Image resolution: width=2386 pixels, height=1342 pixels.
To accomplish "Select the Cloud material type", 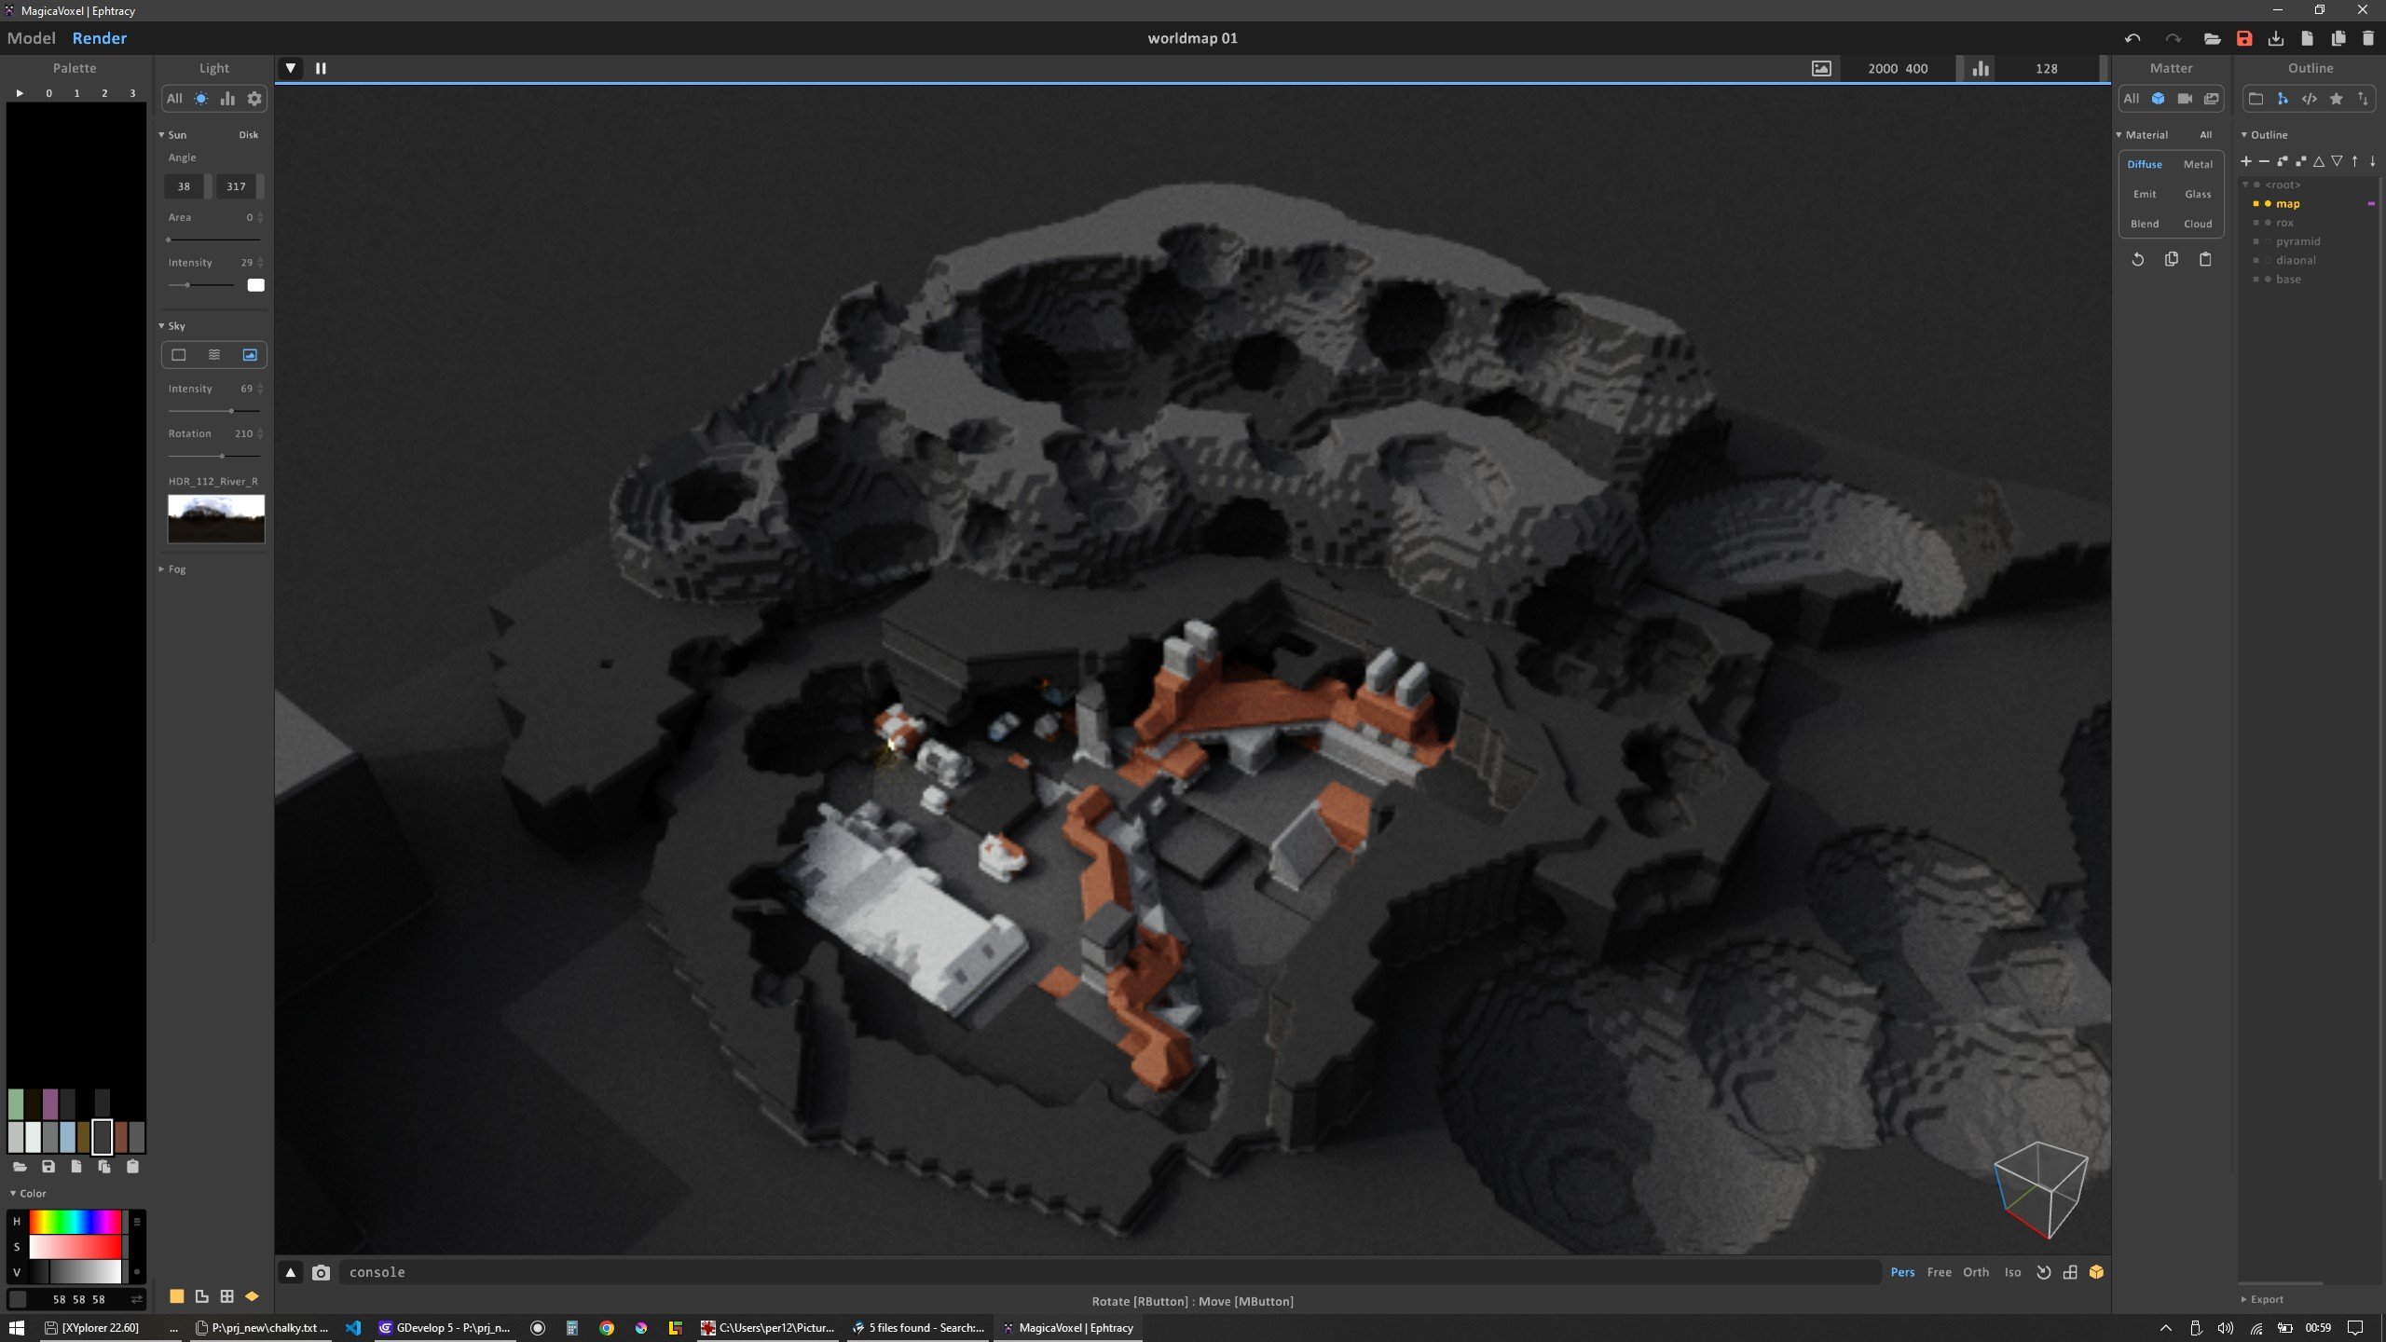I will [2198, 224].
